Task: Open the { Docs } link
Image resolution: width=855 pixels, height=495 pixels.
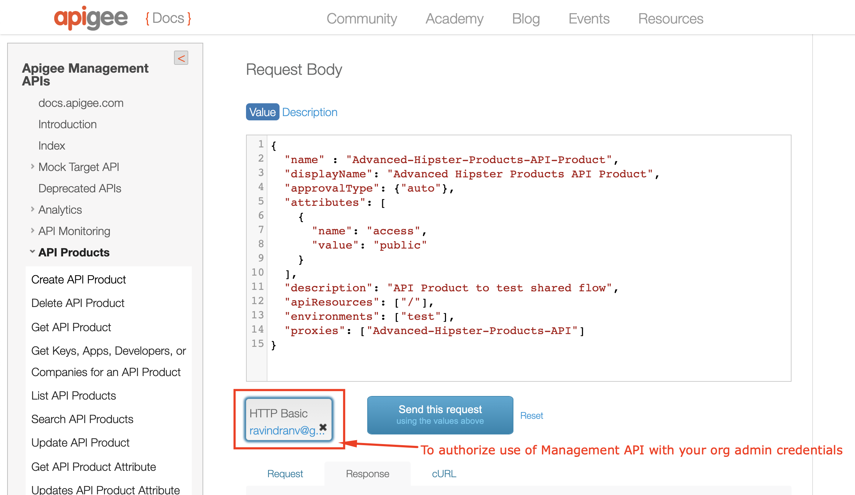Action: tap(168, 18)
